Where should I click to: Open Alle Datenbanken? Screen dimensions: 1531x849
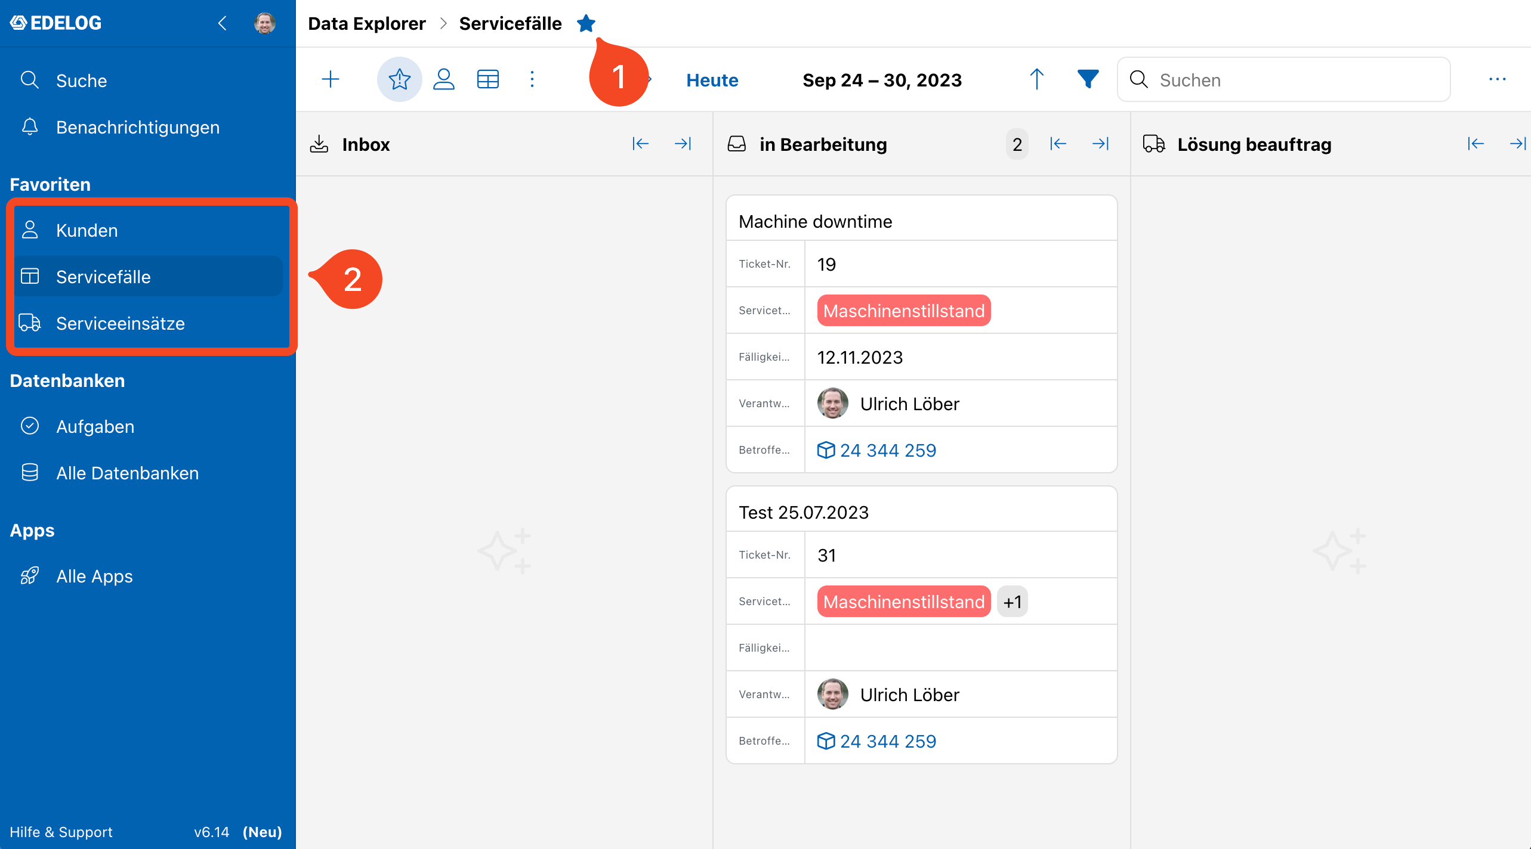click(148, 473)
